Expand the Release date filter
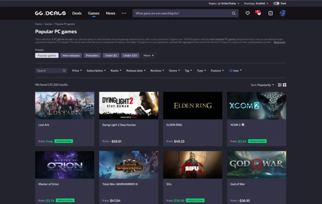 coord(136,71)
